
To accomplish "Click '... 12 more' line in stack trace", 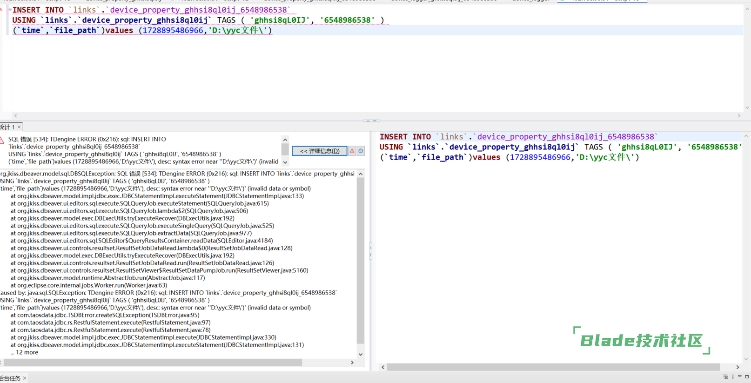I will [24, 352].
